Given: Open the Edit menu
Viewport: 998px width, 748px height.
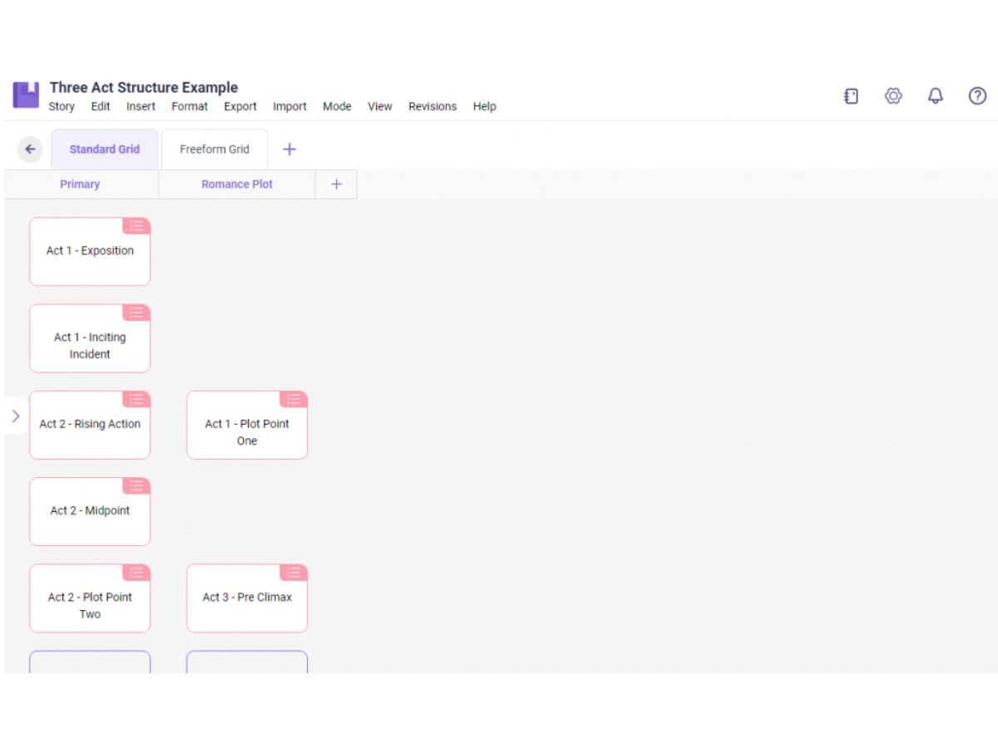Looking at the screenshot, I should [x=101, y=106].
